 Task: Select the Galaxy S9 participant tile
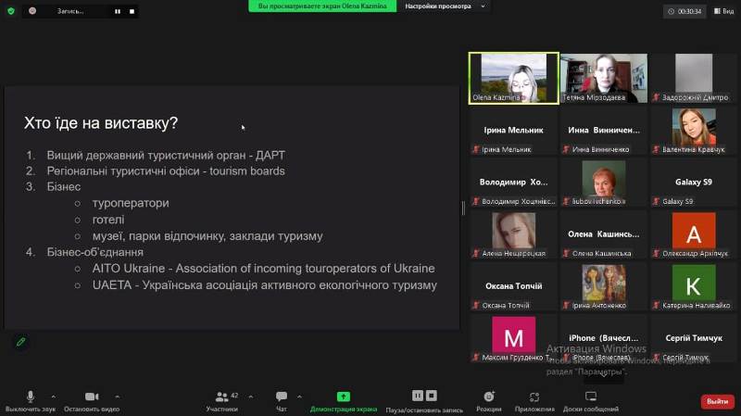click(693, 183)
